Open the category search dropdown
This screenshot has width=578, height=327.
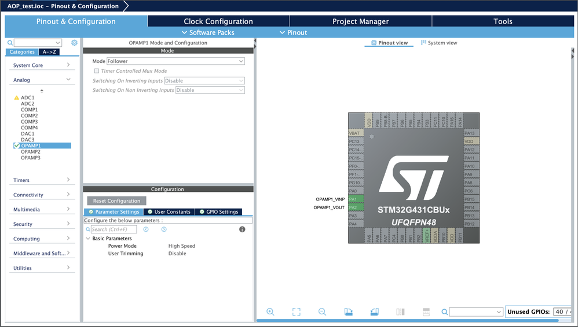58,43
